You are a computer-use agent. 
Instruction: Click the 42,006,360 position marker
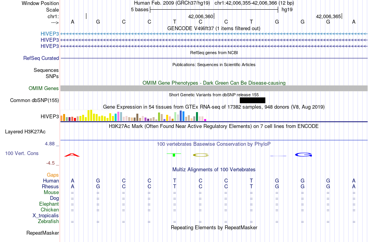click(x=201, y=16)
